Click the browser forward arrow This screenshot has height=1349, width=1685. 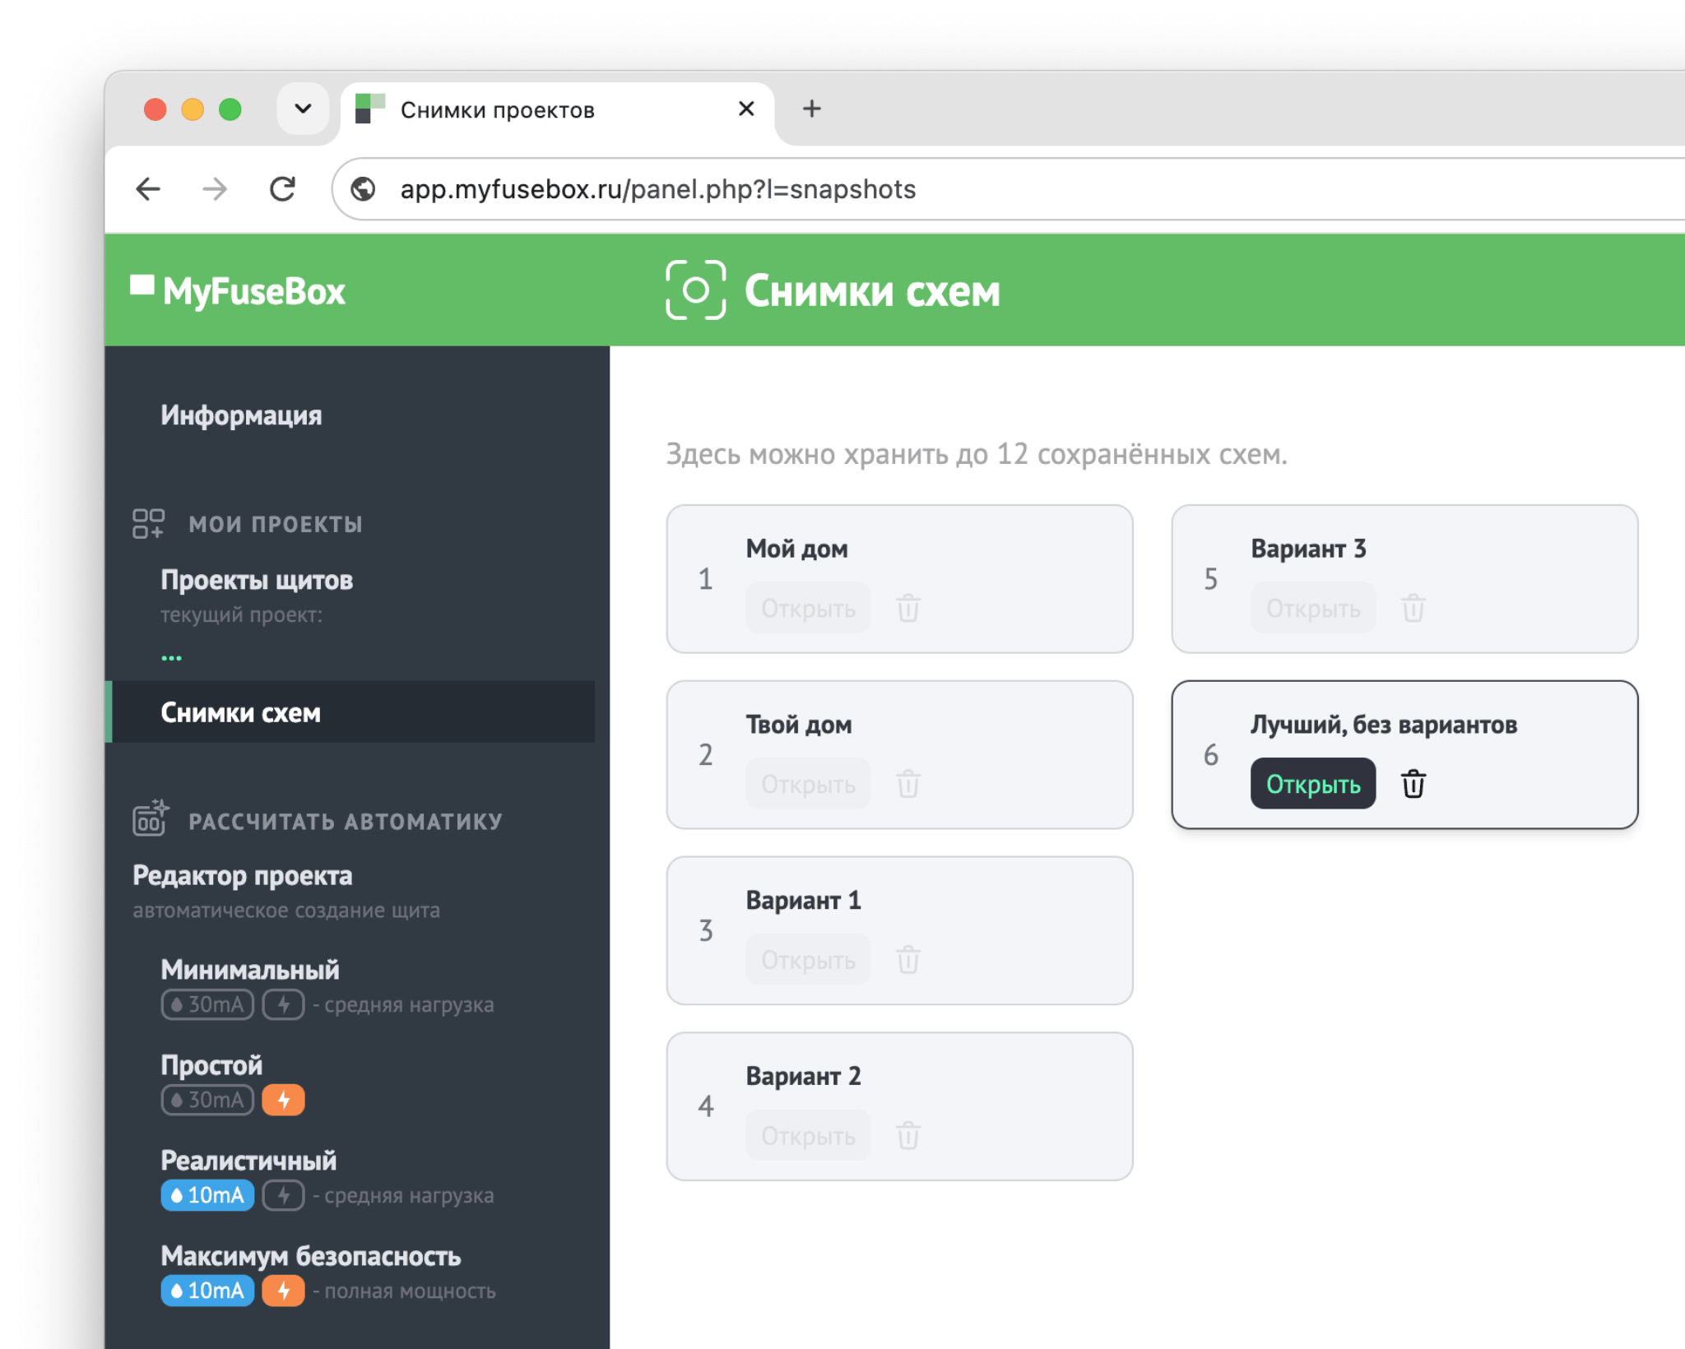point(215,189)
